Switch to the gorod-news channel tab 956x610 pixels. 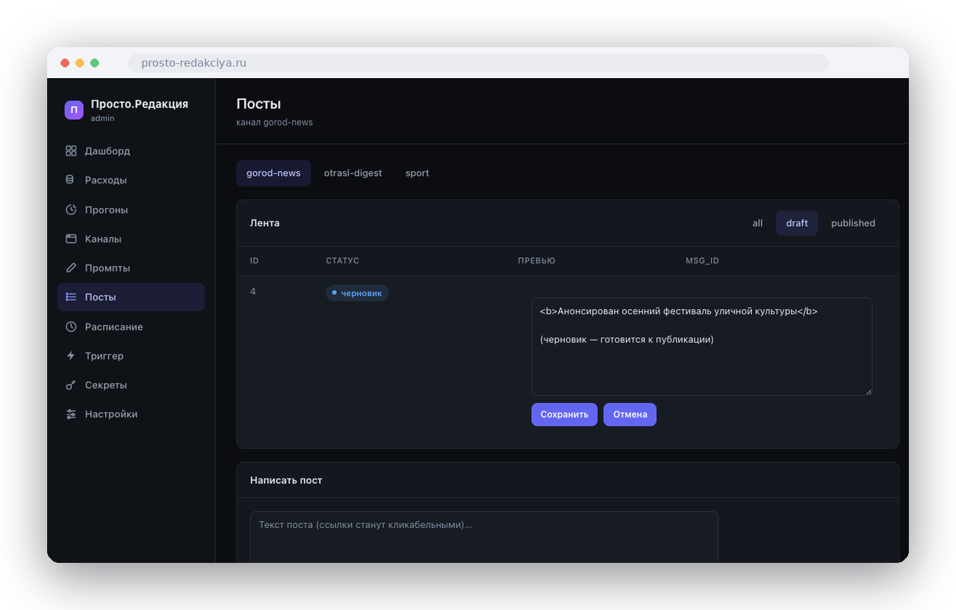click(x=273, y=173)
